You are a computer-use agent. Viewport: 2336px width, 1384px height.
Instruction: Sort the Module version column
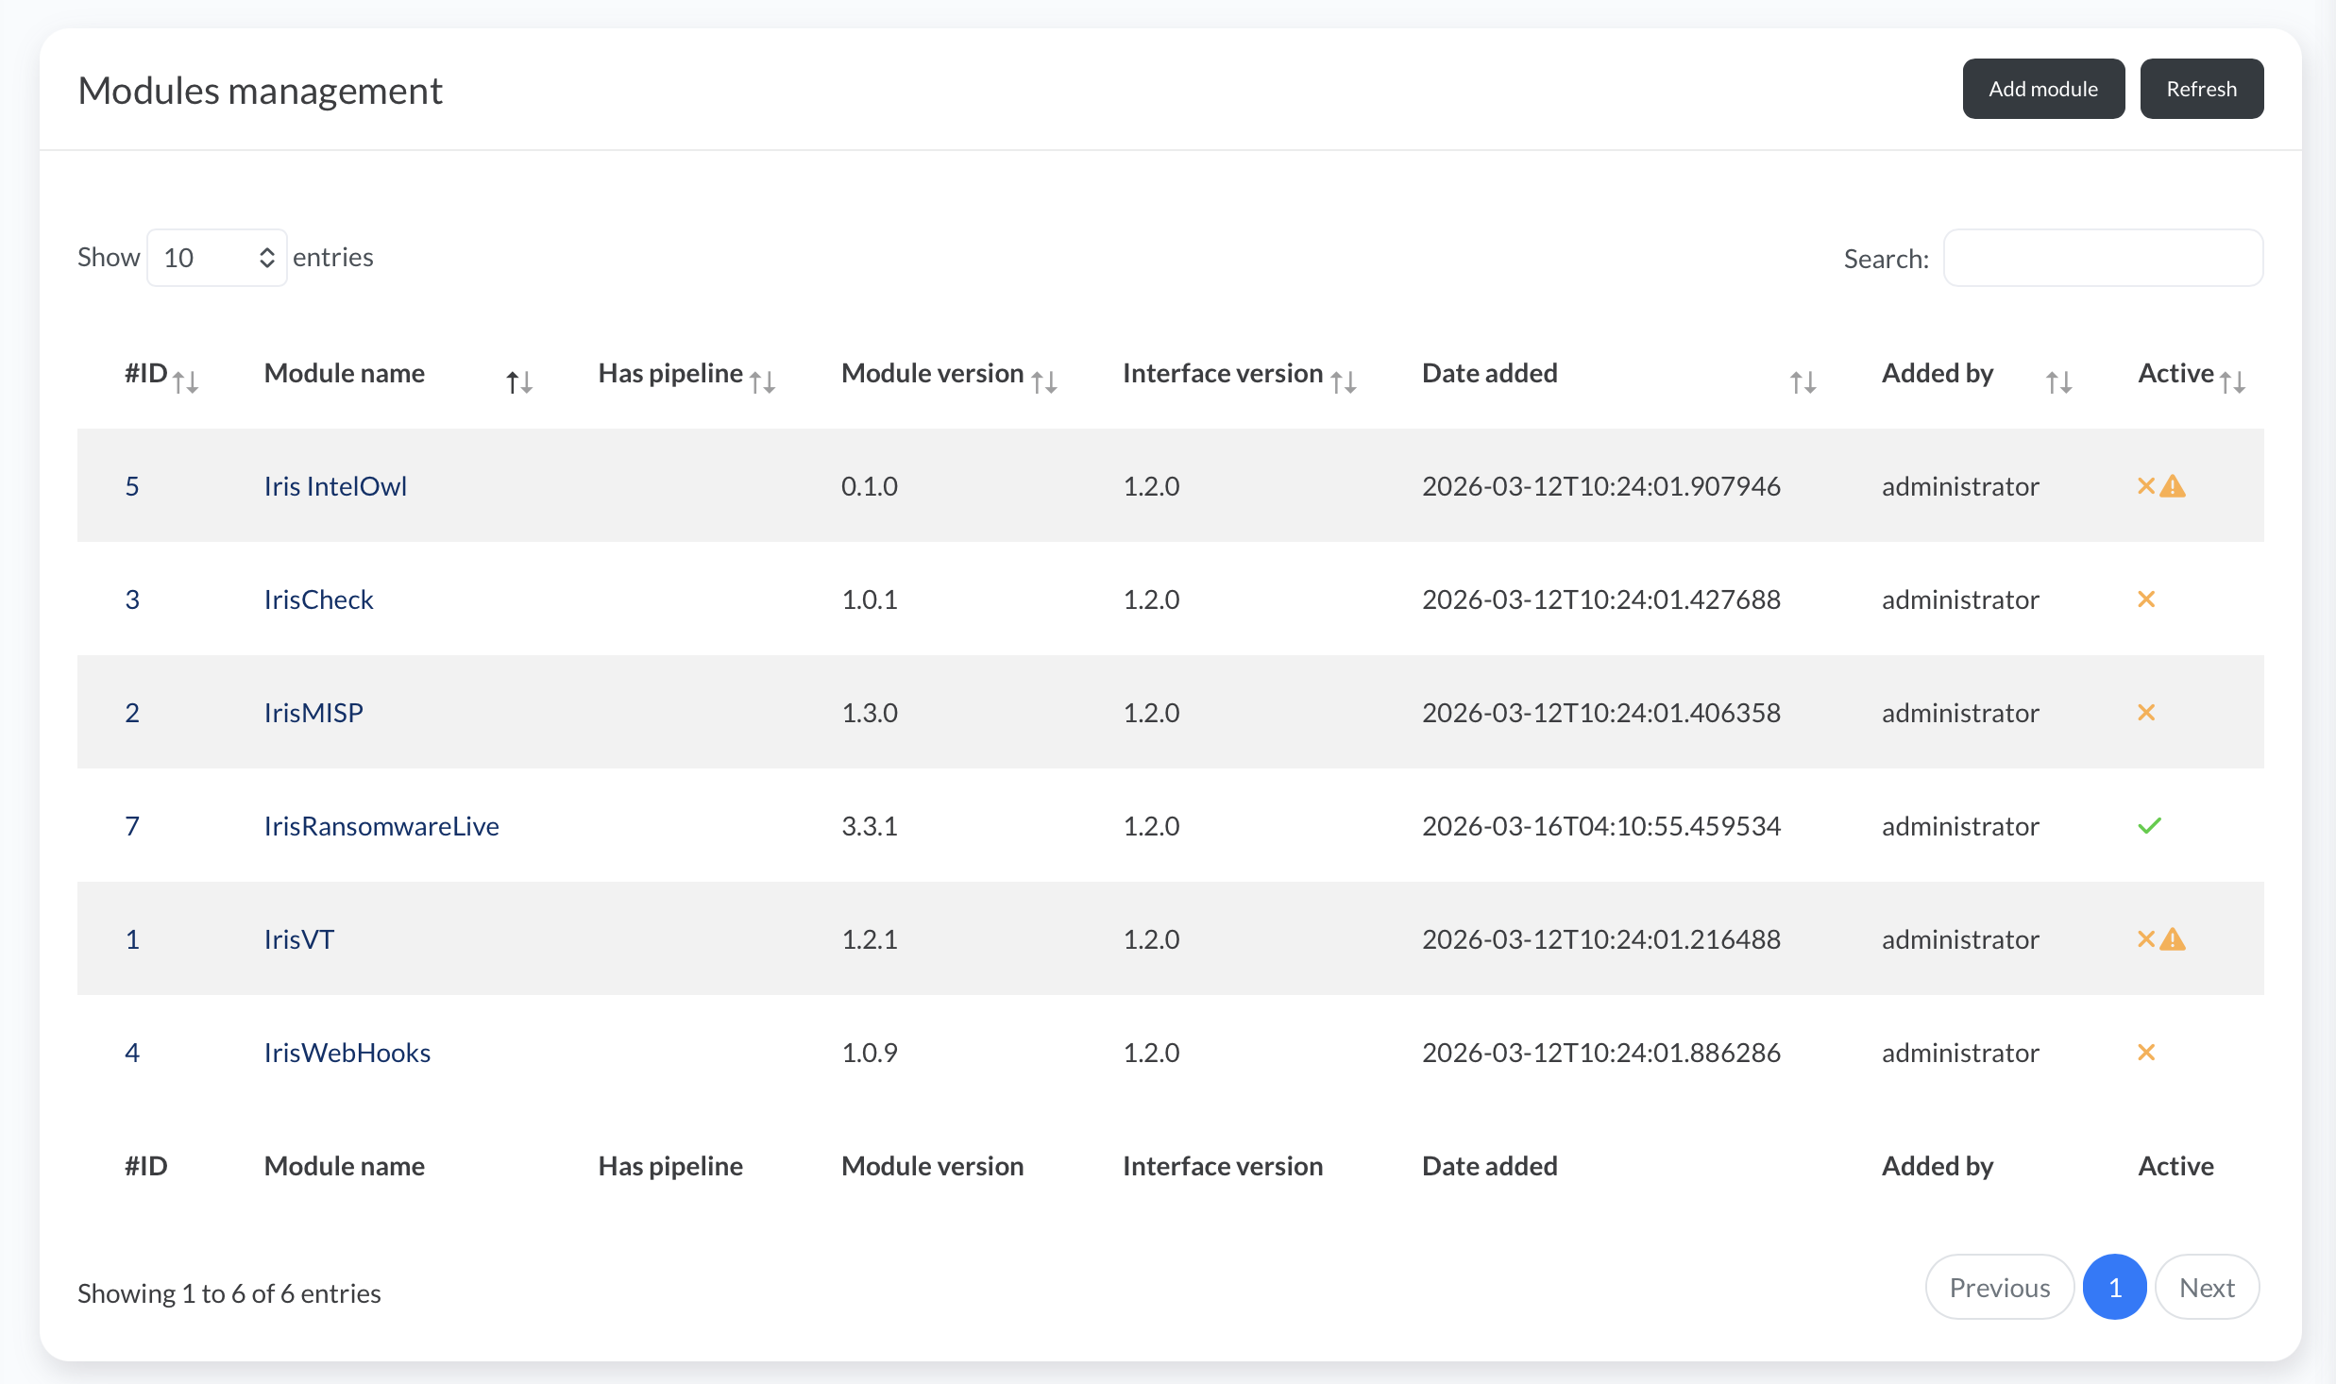tap(1043, 380)
